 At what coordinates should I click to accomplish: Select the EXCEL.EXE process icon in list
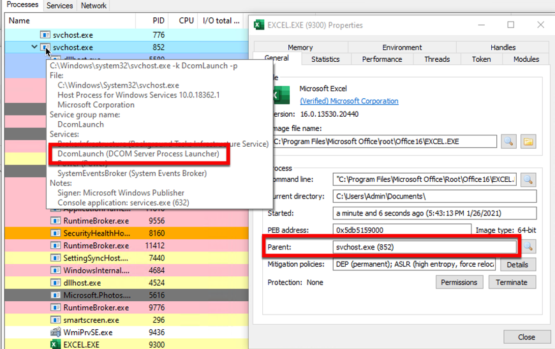coord(56,345)
